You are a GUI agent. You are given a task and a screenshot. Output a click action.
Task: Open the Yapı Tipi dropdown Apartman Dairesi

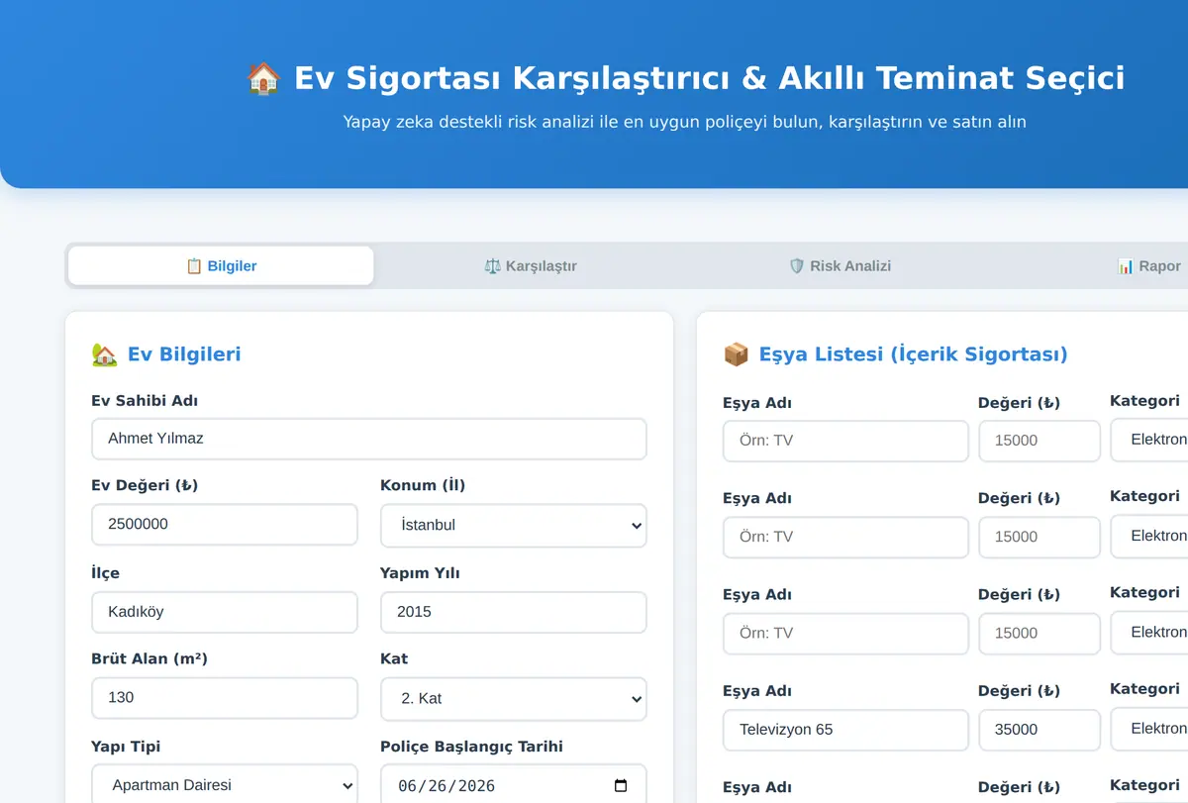point(225,784)
